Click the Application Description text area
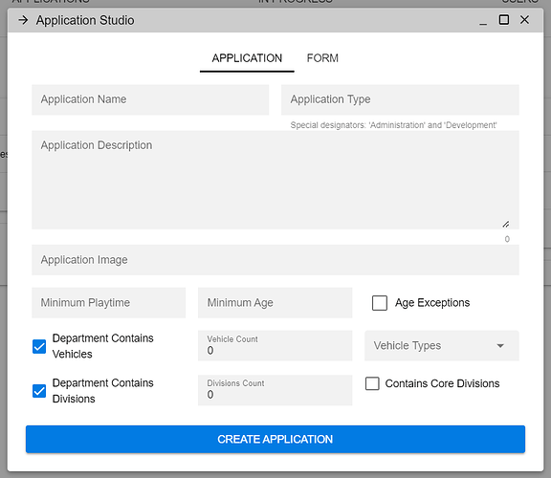The height and width of the screenshot is (478, 551). click(x=275, y=180)
